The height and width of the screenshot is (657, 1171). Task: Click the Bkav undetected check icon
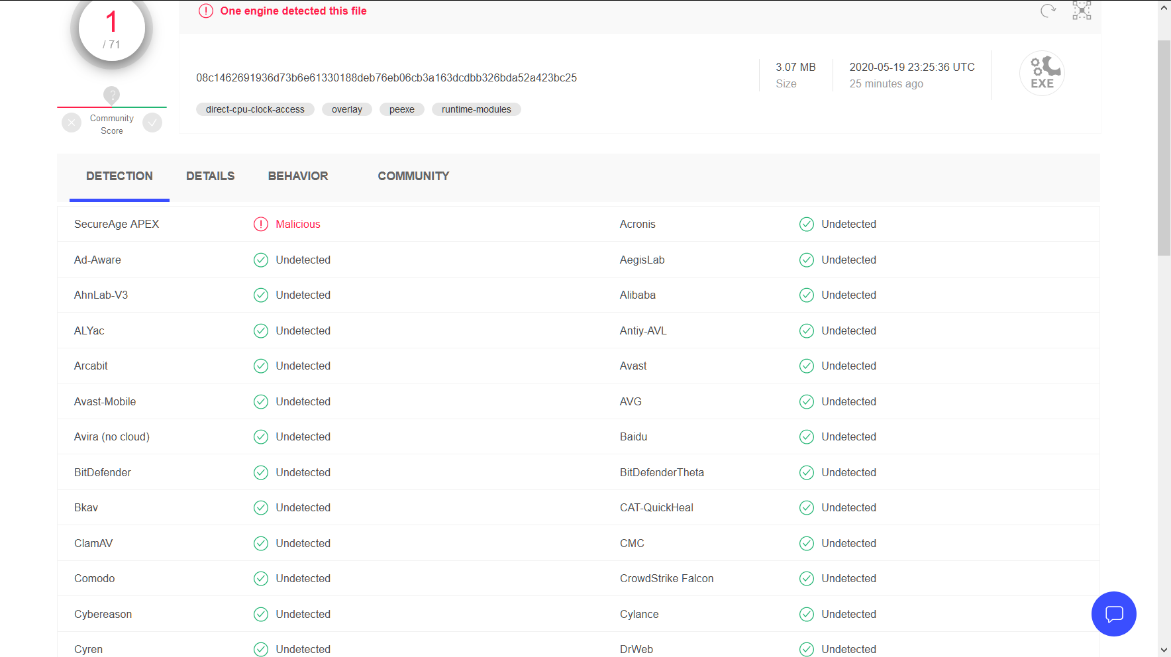(x=261, y=508)
